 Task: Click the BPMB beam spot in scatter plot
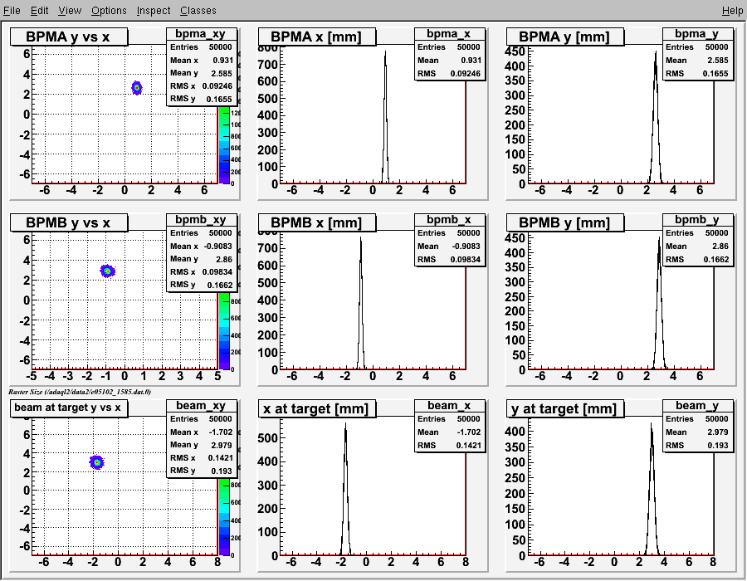(108, 271)
